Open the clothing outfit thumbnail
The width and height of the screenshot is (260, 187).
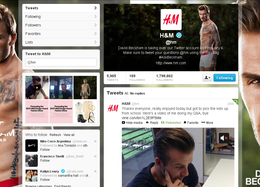coord(85,112)
